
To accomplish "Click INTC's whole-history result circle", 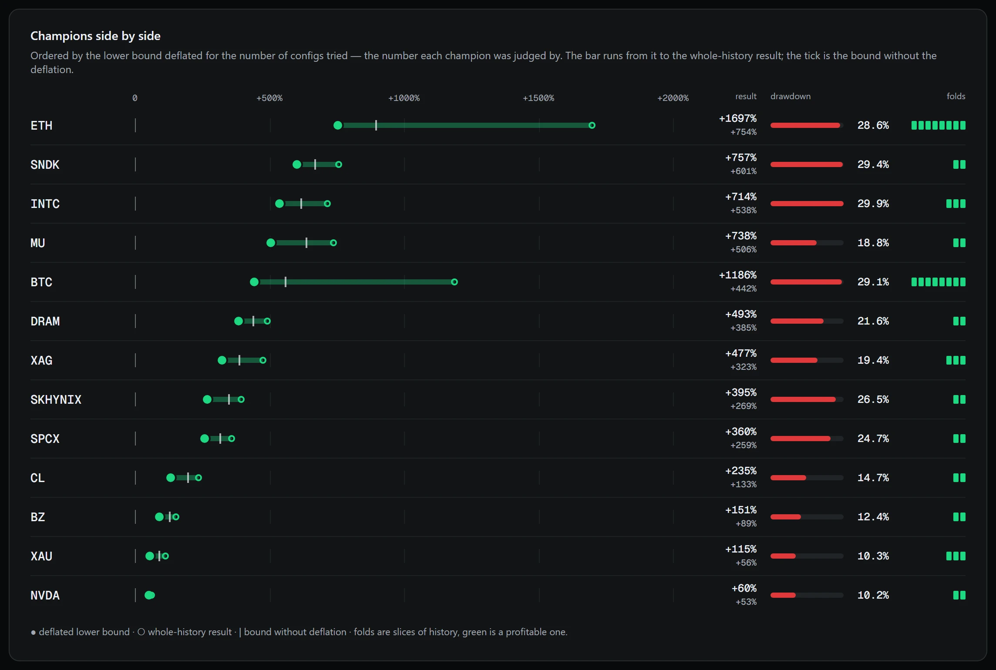I will (327, 204).
